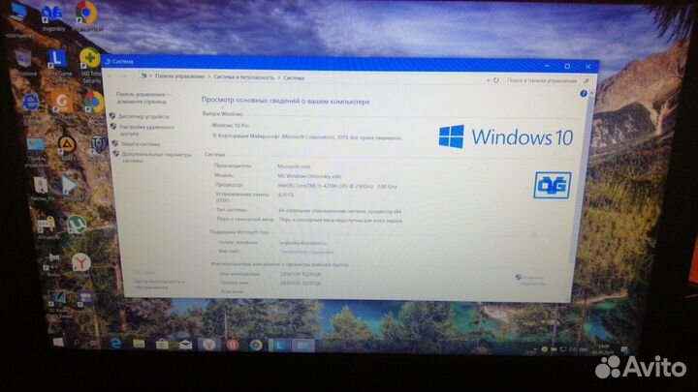Open the red Yandex icon in the taskbar

click(232, 345)
